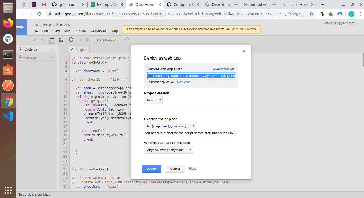
Task: Open the Publish menu
Action: pyautogui.click(x=80, y=31)
